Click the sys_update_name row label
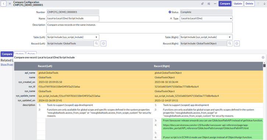Image resolution: width=267 pixels, height=140 pixels. click(x=25, y=96)
